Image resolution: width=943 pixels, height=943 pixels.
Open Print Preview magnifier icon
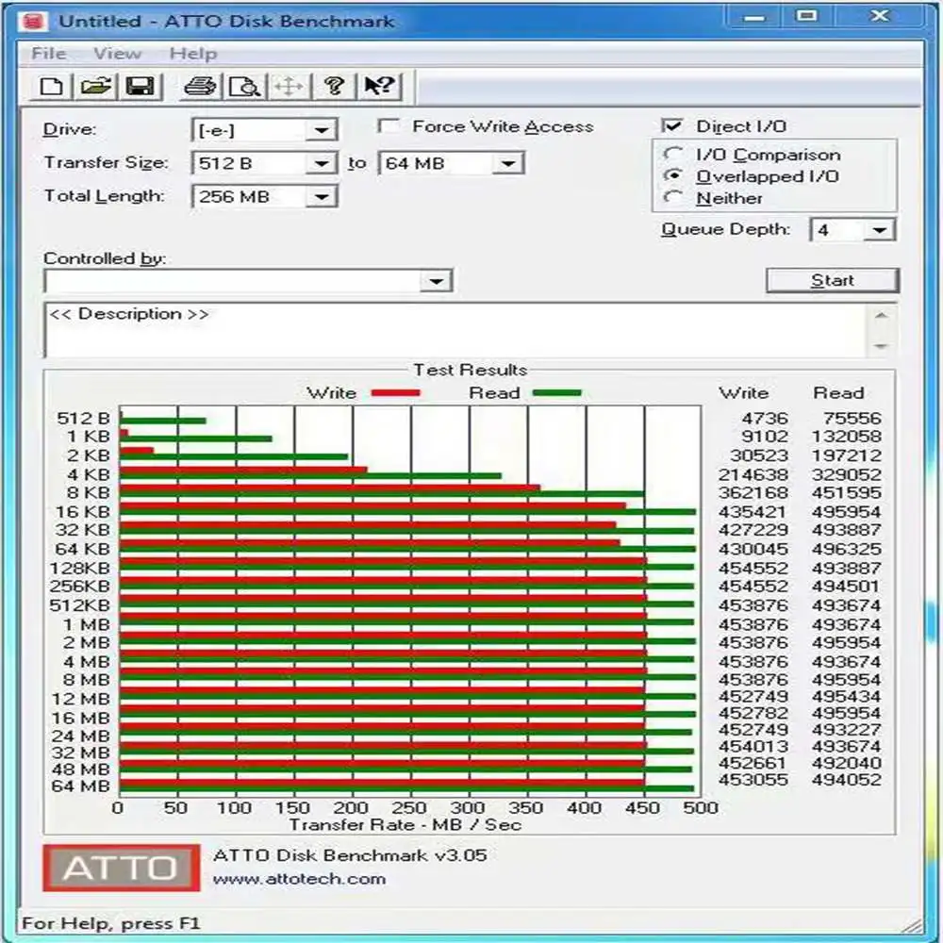coord(245,87)
